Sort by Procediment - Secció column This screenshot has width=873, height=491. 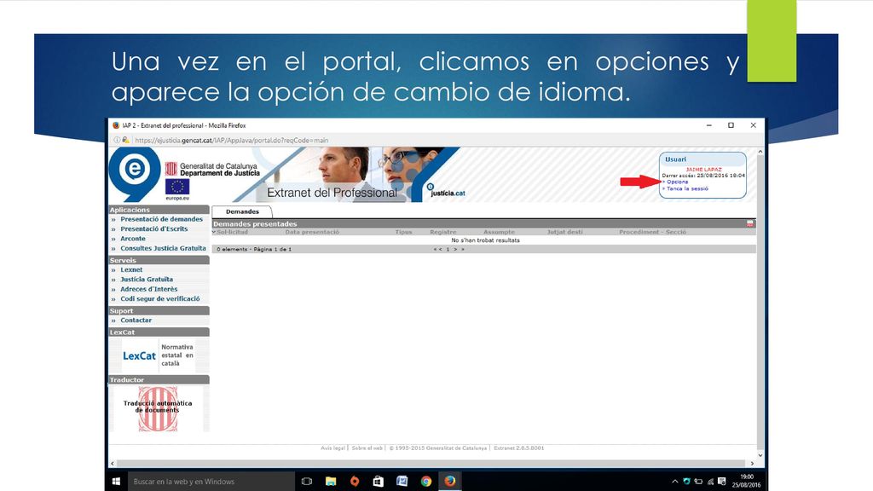(652, 232)
